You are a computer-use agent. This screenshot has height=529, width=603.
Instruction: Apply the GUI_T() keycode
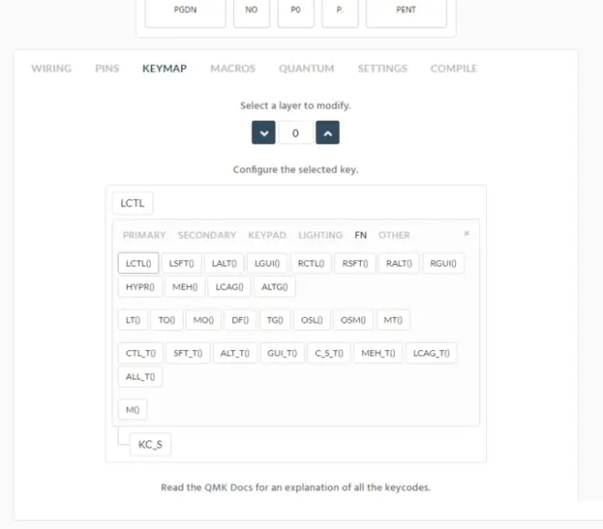coord(282,353)
